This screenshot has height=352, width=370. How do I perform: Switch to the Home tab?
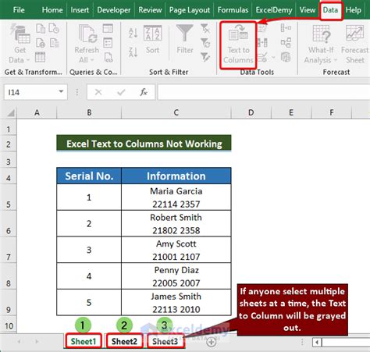(x=52, y=10)
